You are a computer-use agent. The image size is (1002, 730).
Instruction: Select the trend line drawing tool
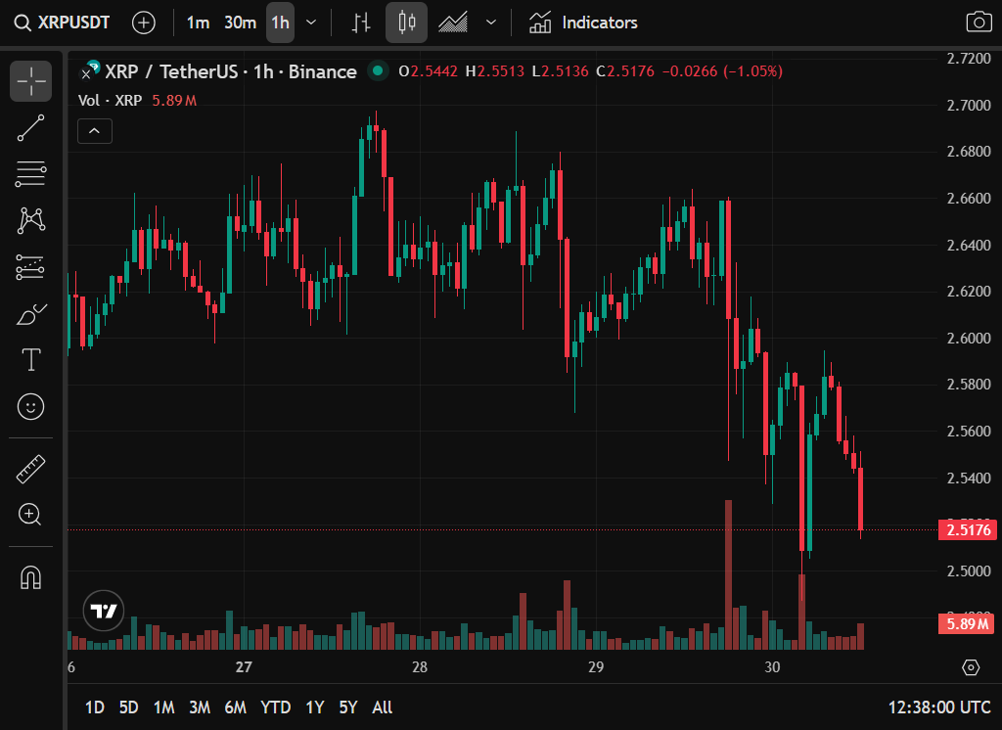coord(30,128)
